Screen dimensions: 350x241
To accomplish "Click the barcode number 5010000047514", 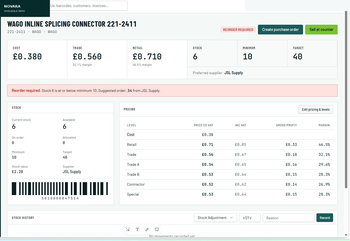I will (60, 198).
